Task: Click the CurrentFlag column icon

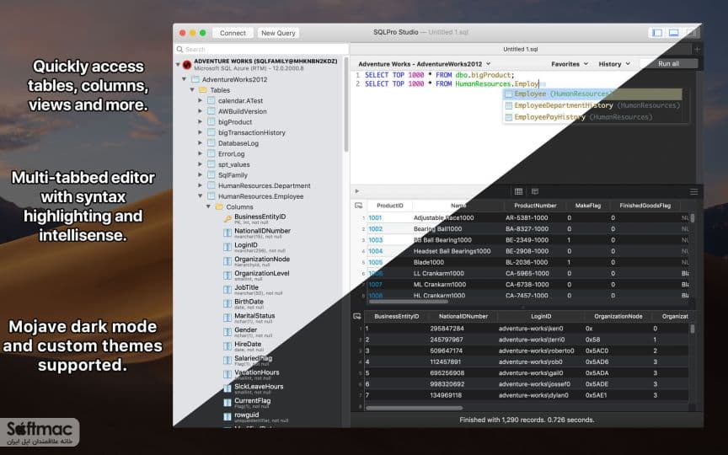Action: click(x=227, y=403)
